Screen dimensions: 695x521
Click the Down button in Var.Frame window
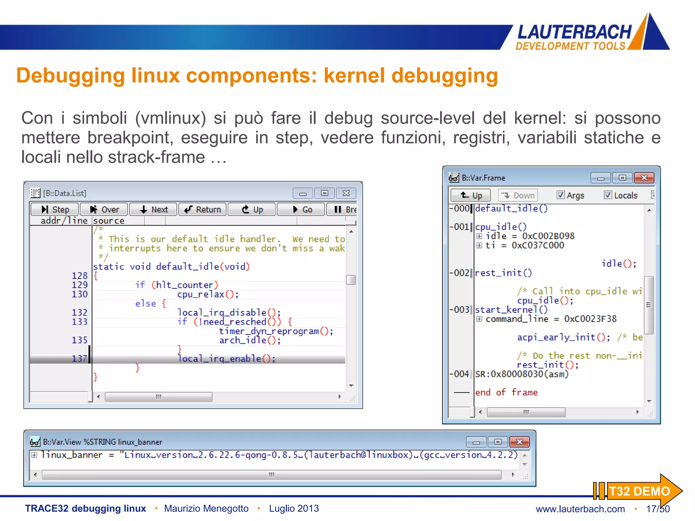(518, 195)
